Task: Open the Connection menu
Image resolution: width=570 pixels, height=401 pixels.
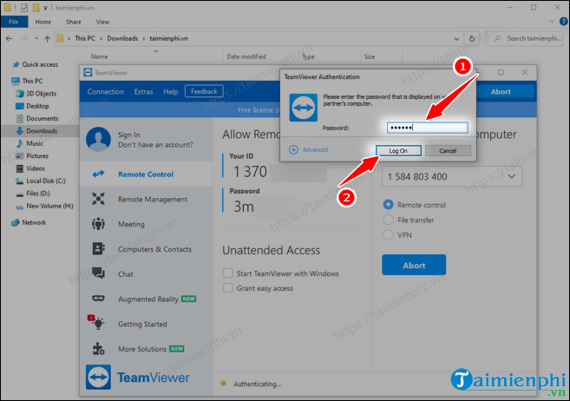Action: pyautogui.click(x=106, y=92)
